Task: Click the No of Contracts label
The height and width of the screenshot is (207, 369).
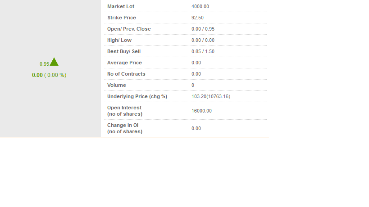Action: coord(126,74)
